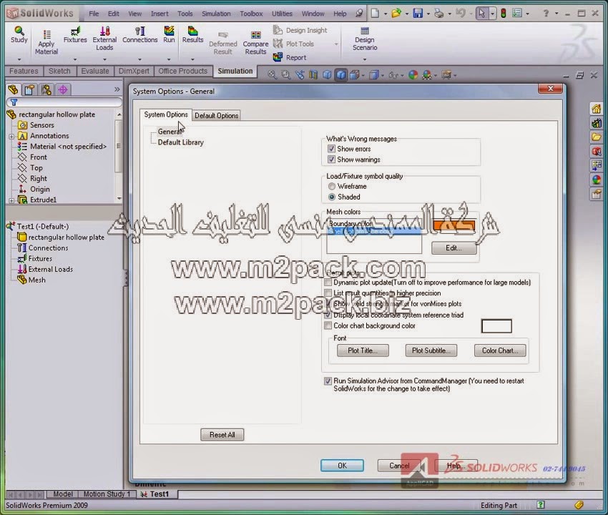Select the Shaded symbol quality option
608x515 pixels.
332,197
